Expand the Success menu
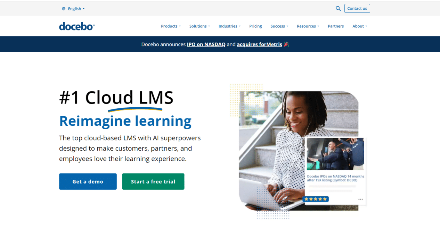 point(279,26)
